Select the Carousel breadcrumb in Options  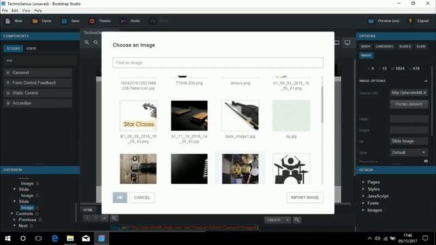click(384, 46)
